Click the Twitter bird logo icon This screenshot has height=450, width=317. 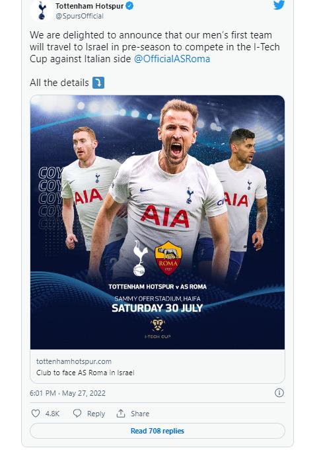(x=279, y=5)
